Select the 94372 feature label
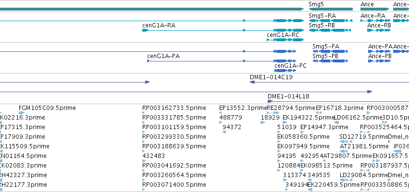409x192 pixels. pos(232,127)
